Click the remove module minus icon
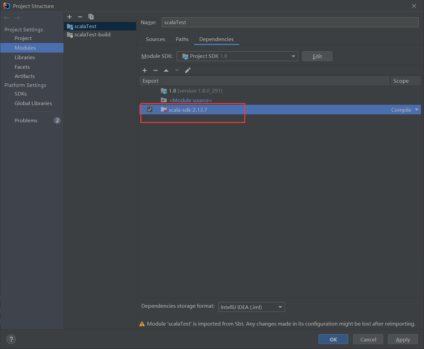 tap(80, 17)
